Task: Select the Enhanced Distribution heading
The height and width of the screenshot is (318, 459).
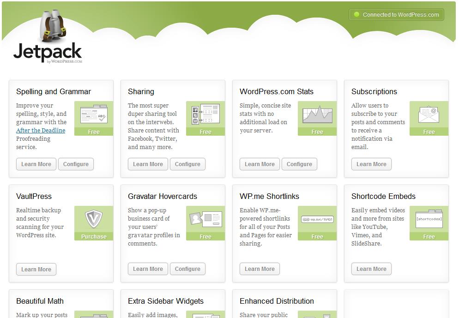Action: 277,301
